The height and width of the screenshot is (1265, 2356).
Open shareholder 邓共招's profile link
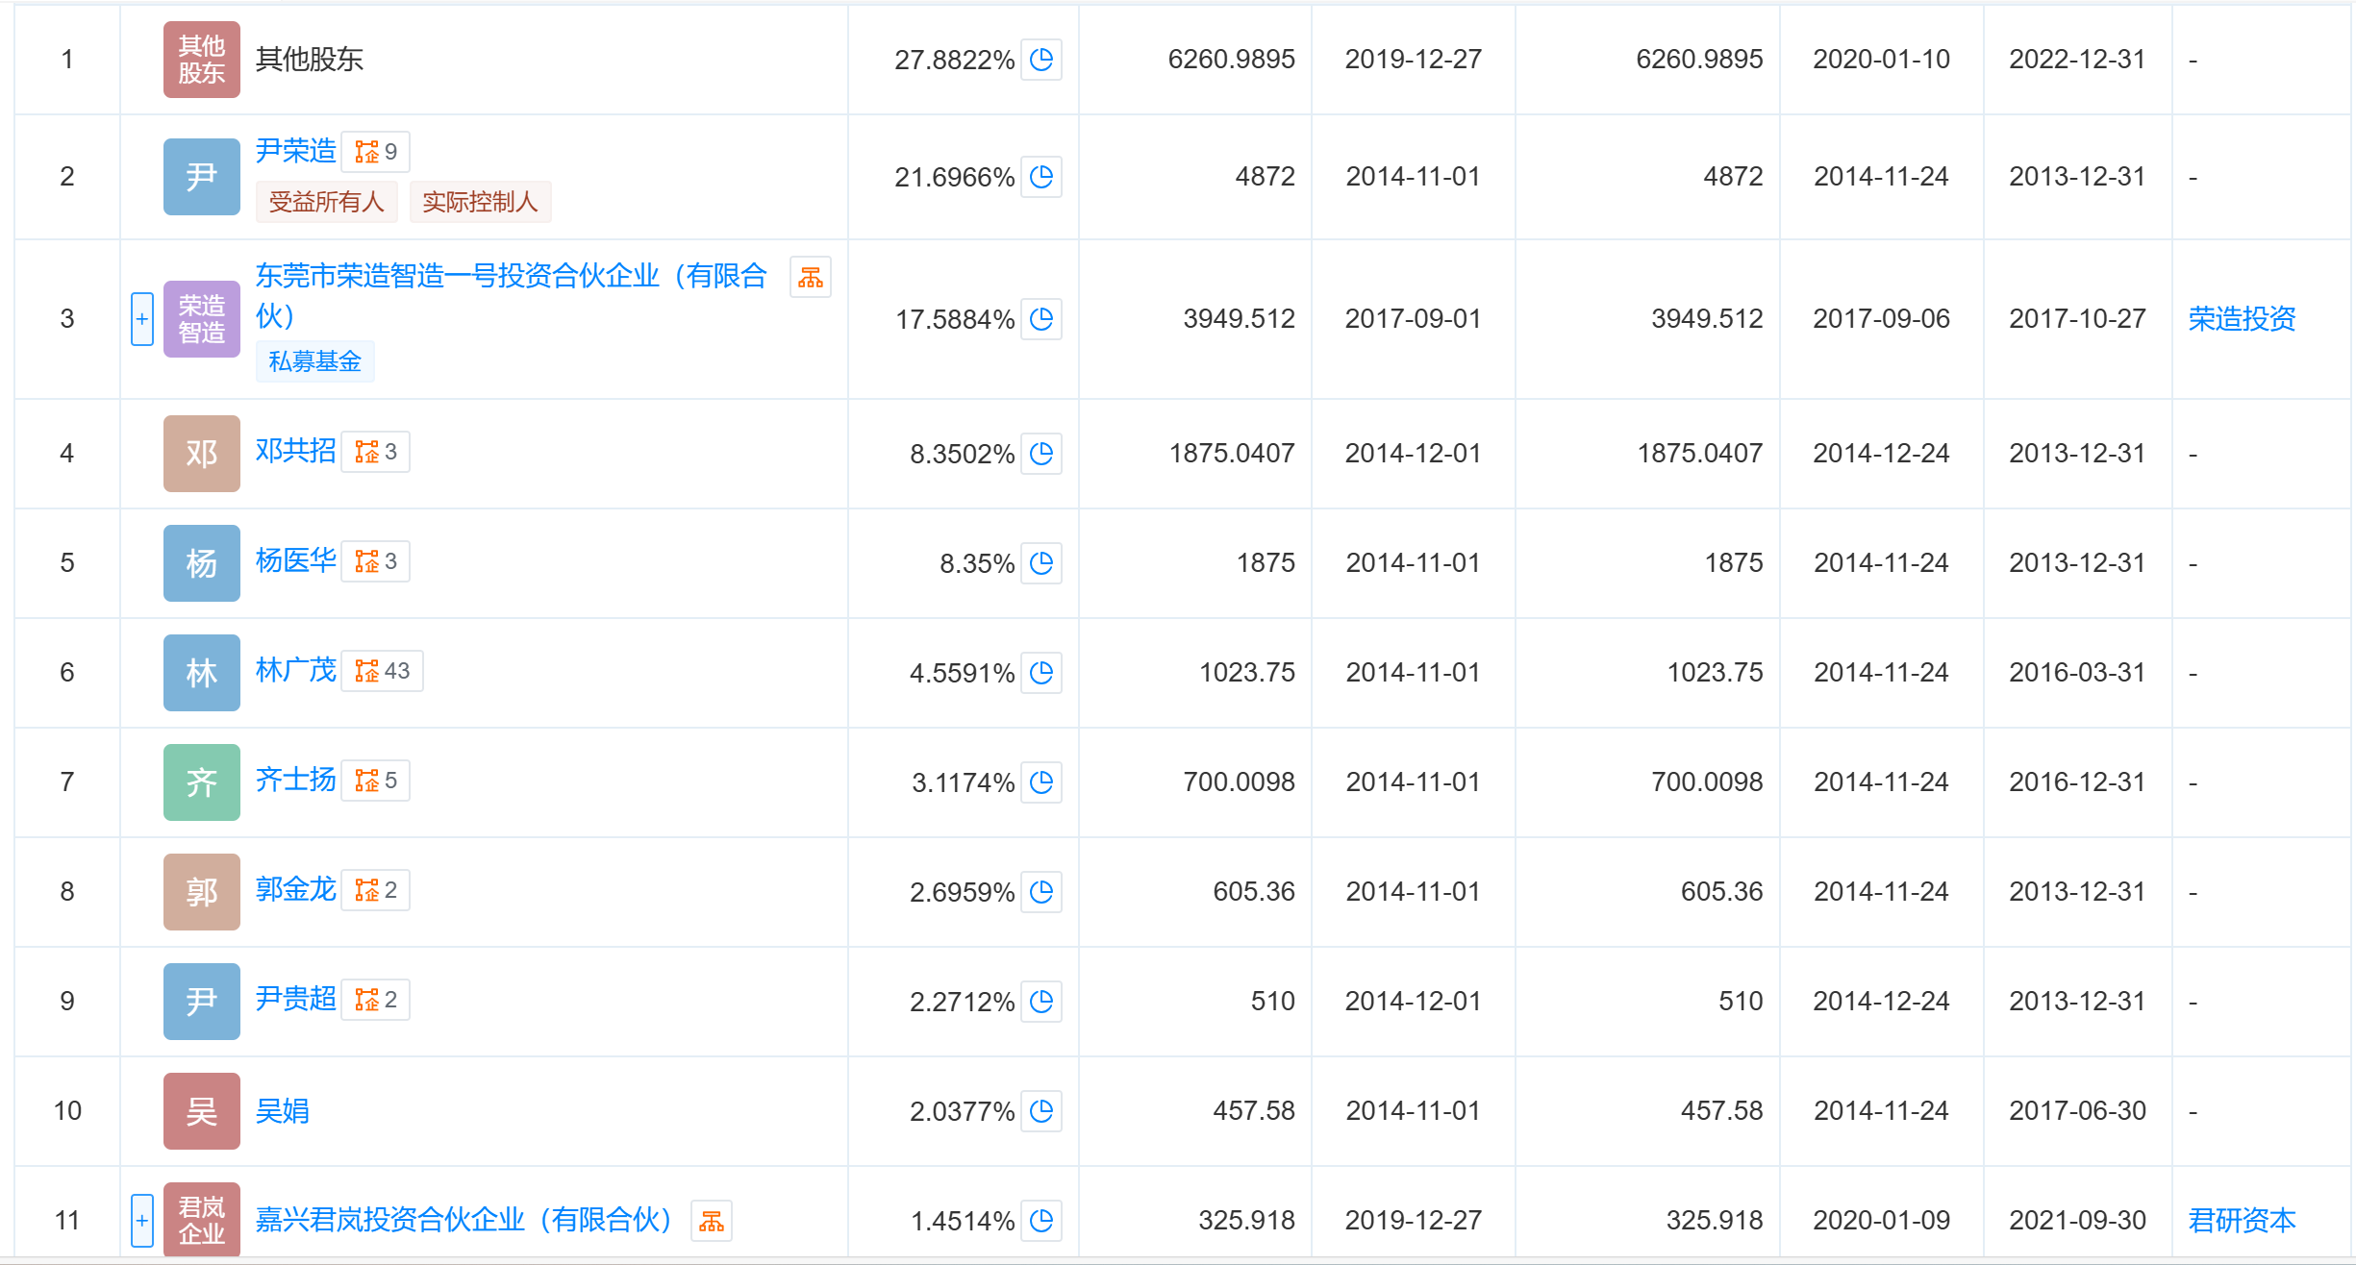click(x=295, y=450)
